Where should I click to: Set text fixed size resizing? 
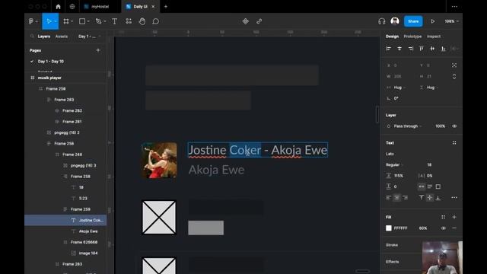pos(438,186)
